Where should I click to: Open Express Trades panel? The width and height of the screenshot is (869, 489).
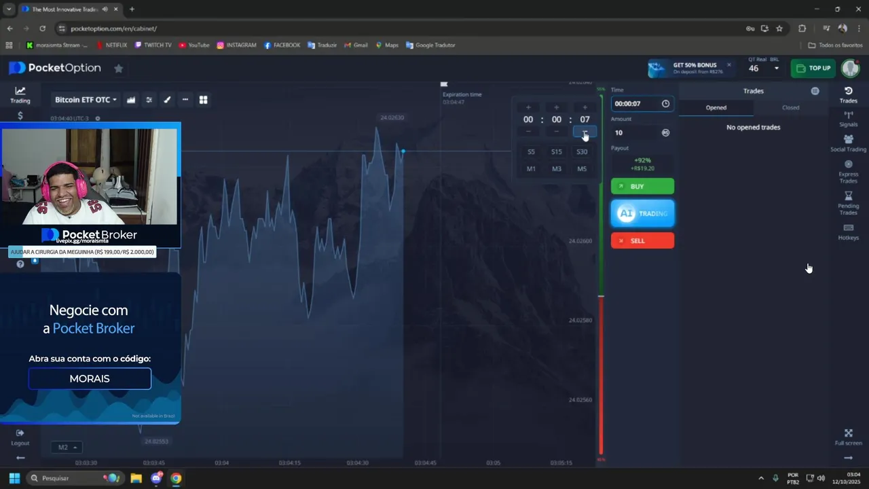coord(848,172)
